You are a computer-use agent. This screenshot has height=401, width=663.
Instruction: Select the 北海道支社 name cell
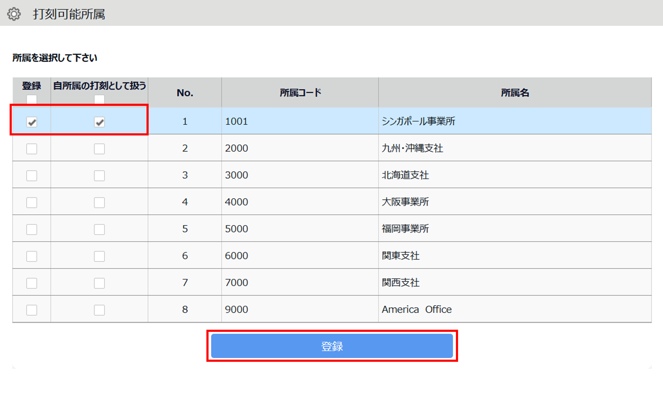[x=515, y=175]
